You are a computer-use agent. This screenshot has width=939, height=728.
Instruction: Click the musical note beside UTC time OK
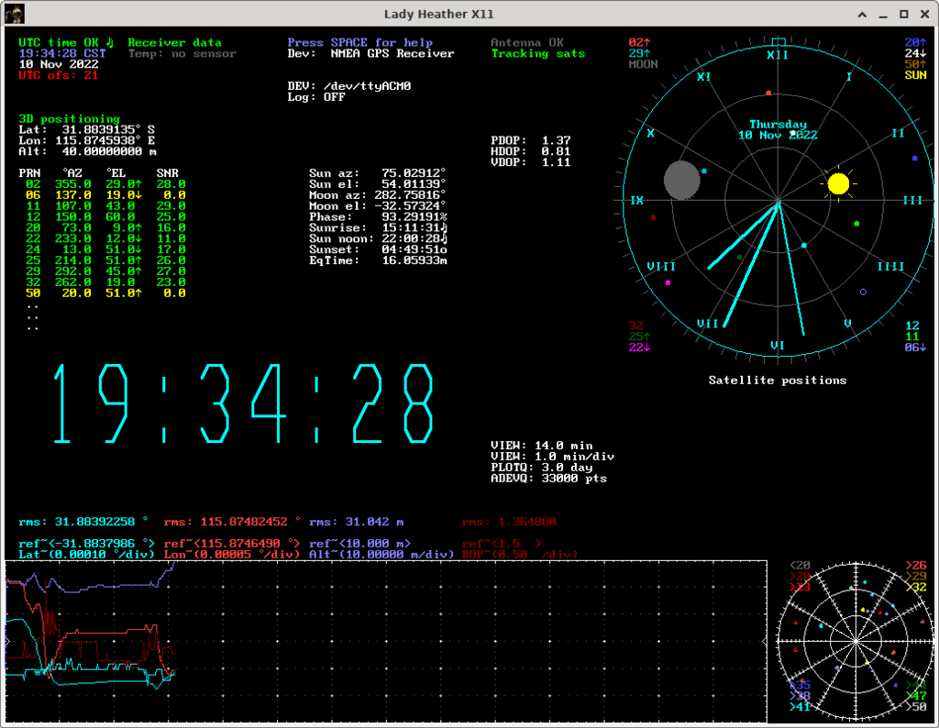pos(110,42)
